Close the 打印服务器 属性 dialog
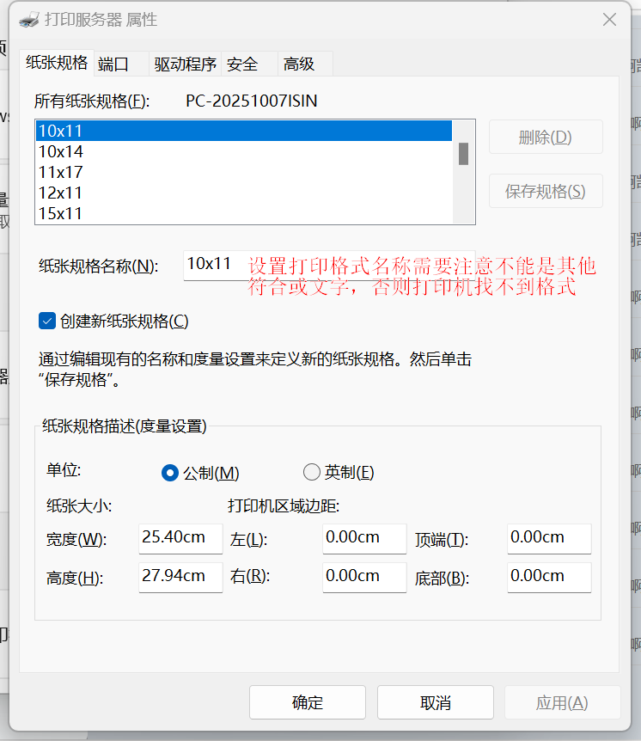 point(609,20)
